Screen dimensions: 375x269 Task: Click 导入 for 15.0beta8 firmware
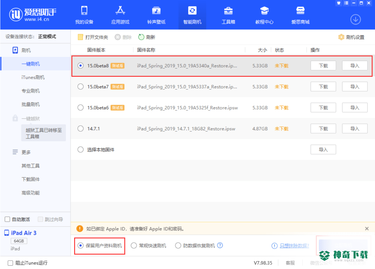[x=355, y=66]
